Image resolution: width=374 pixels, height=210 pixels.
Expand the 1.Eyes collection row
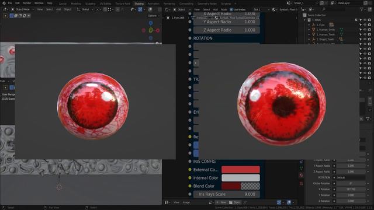309,24
